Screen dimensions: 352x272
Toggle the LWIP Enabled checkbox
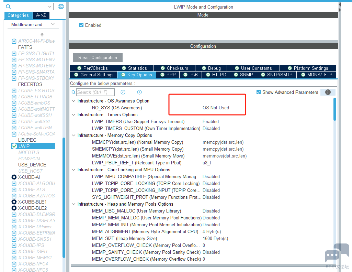[x=81, y=25]
